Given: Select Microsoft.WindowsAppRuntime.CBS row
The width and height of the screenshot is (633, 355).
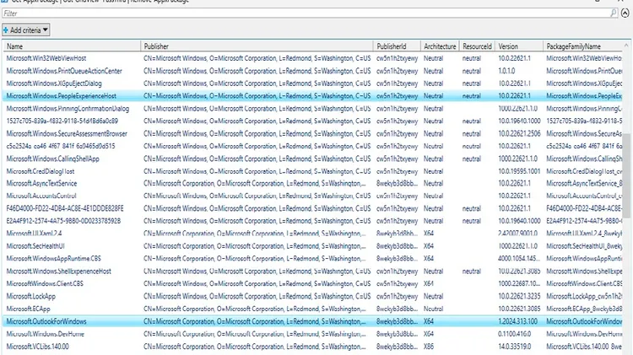Looking at the screenshot, I should click(313, 259).
